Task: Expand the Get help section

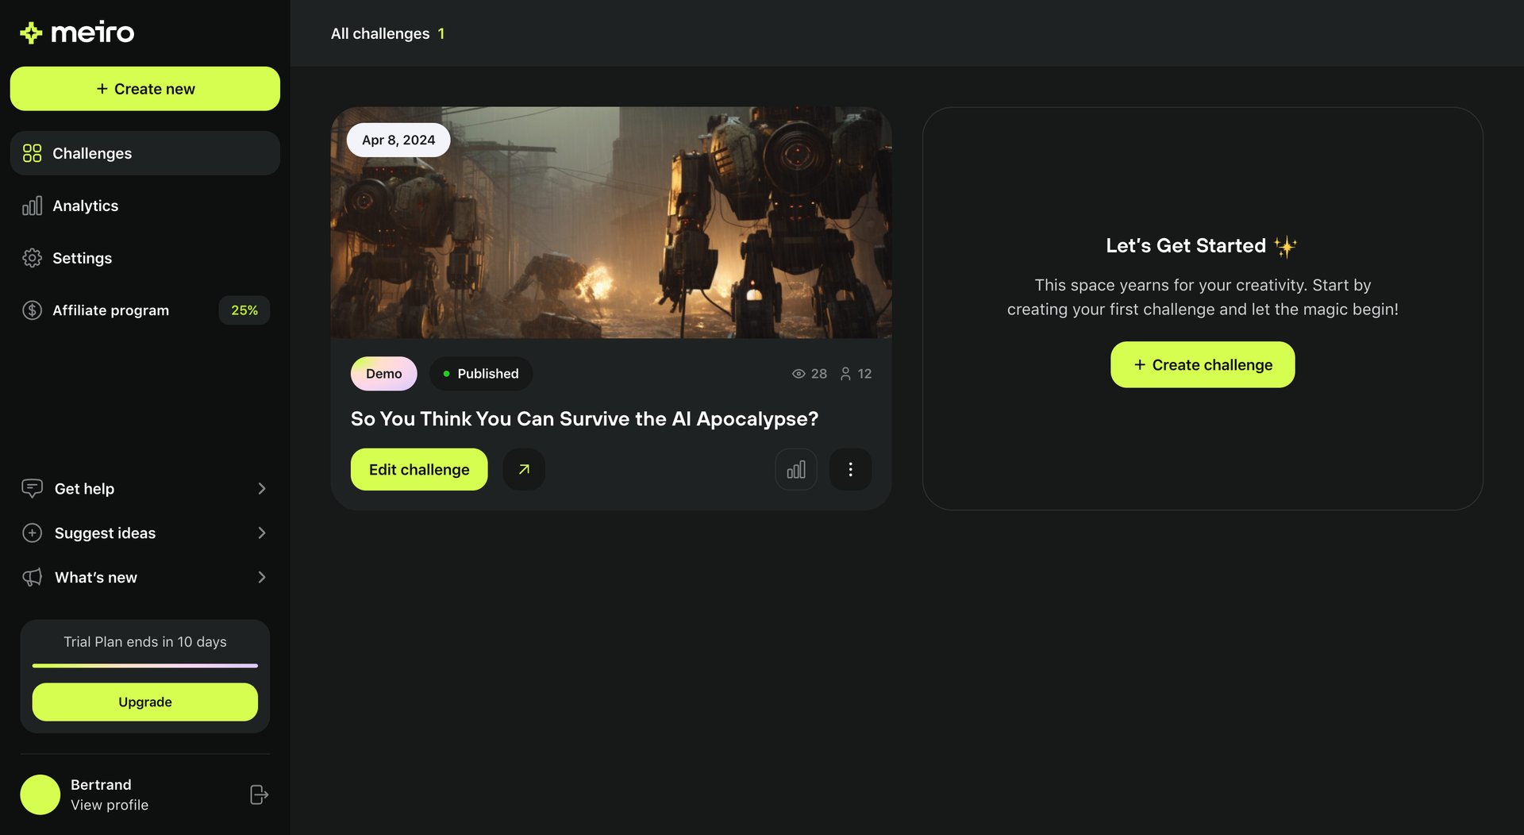Action: point(262,488)
